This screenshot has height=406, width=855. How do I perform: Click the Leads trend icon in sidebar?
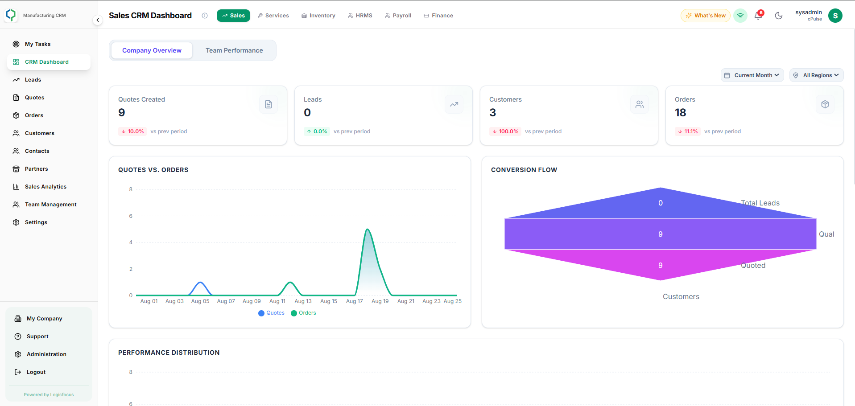[16, 80]
